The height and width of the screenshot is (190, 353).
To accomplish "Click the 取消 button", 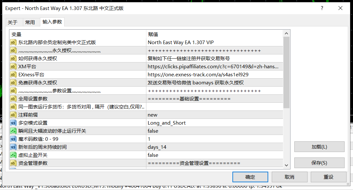I will click(x=289, y=177).
